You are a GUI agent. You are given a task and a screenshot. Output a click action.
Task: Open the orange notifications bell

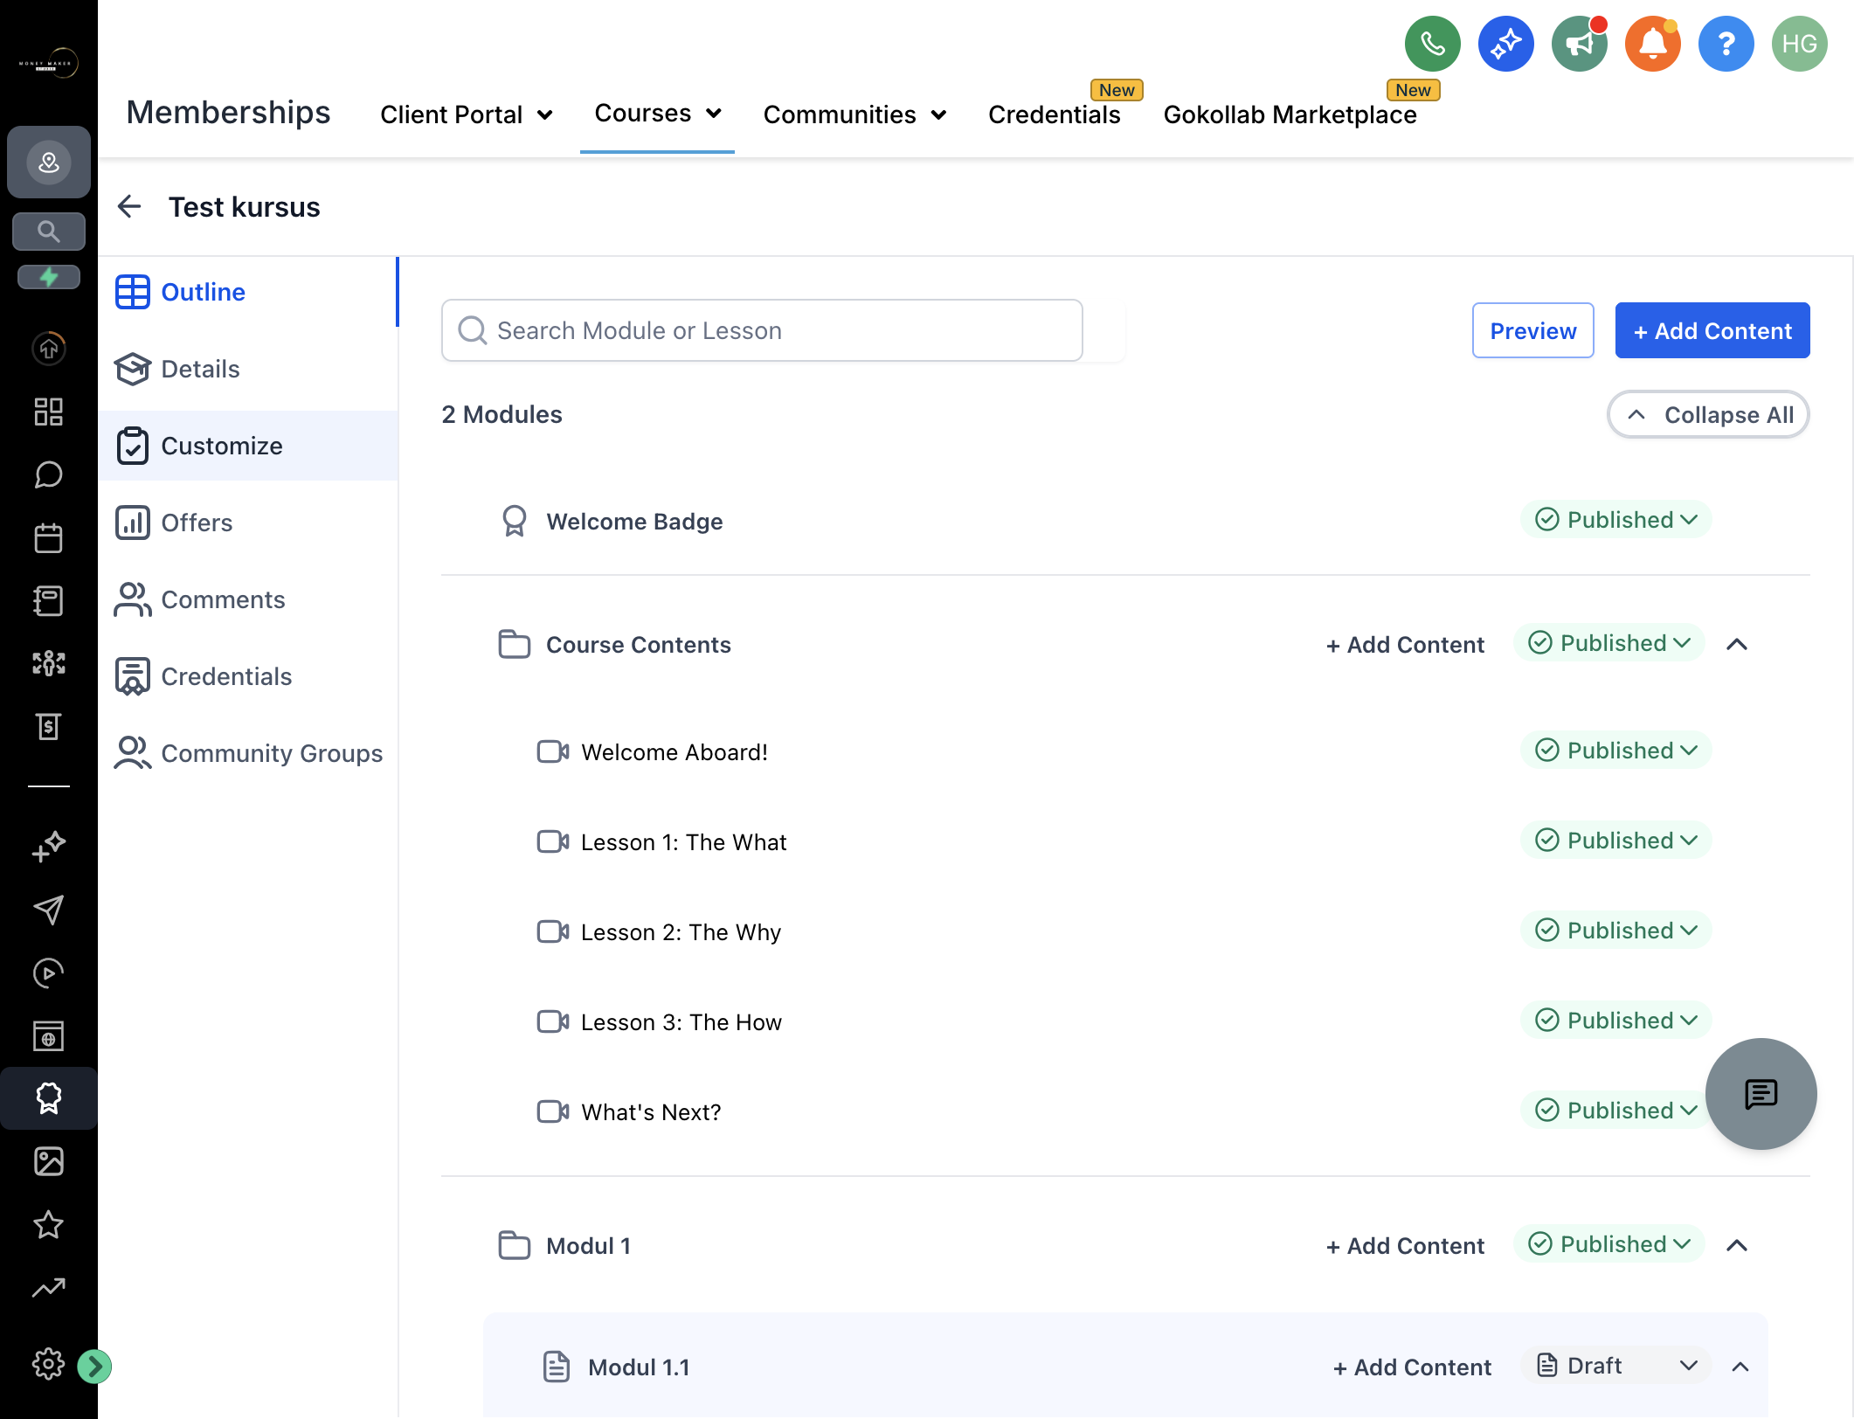point(1652,44)
